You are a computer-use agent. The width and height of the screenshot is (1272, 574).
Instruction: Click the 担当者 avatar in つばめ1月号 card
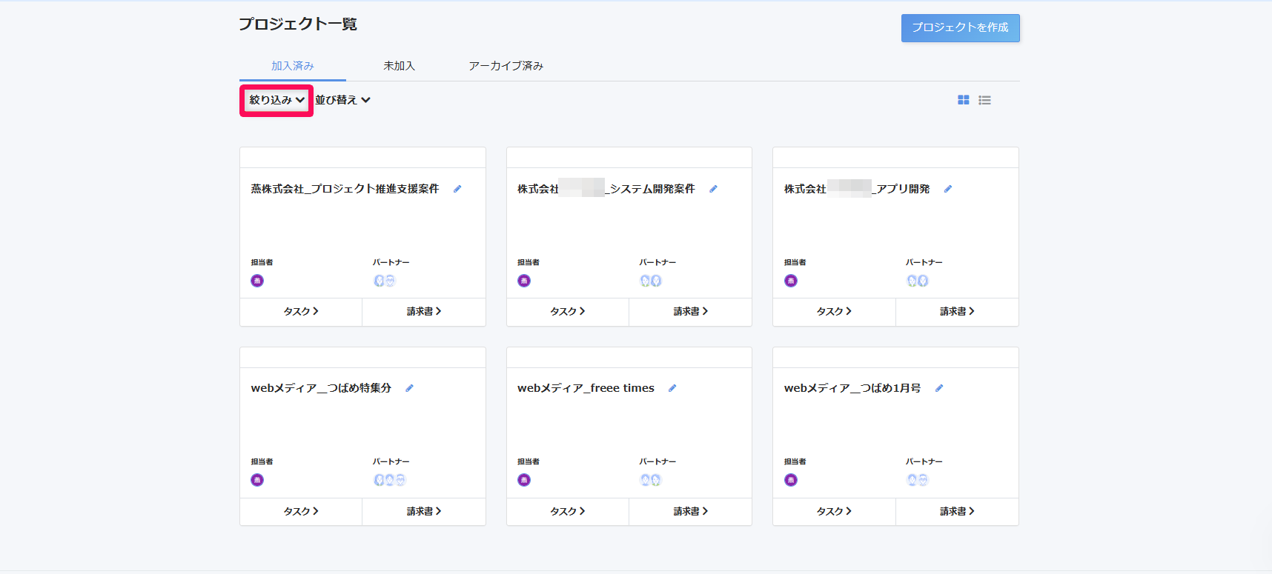click(x=791, y=480)
